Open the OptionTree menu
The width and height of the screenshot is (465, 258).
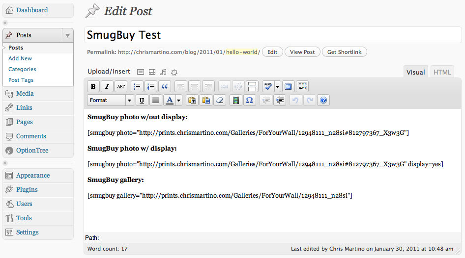click(x=38, y=150)
